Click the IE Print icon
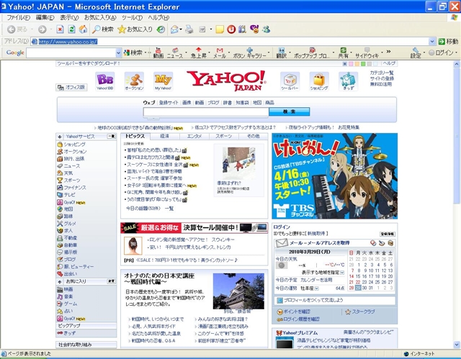461x359 pixels. click(189, 29)
